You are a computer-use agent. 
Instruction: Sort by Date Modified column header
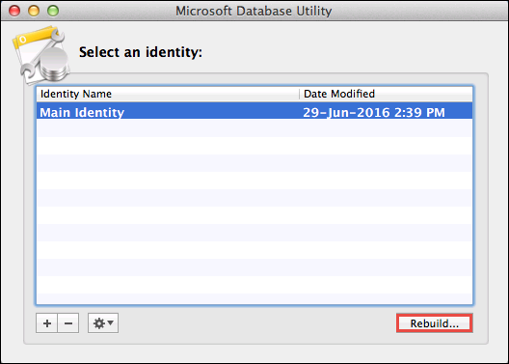[386, 94]
